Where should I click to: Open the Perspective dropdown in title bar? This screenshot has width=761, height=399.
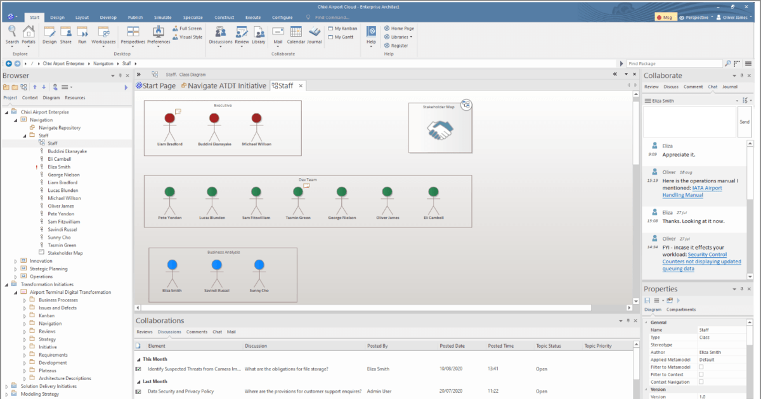pos(698,16)
